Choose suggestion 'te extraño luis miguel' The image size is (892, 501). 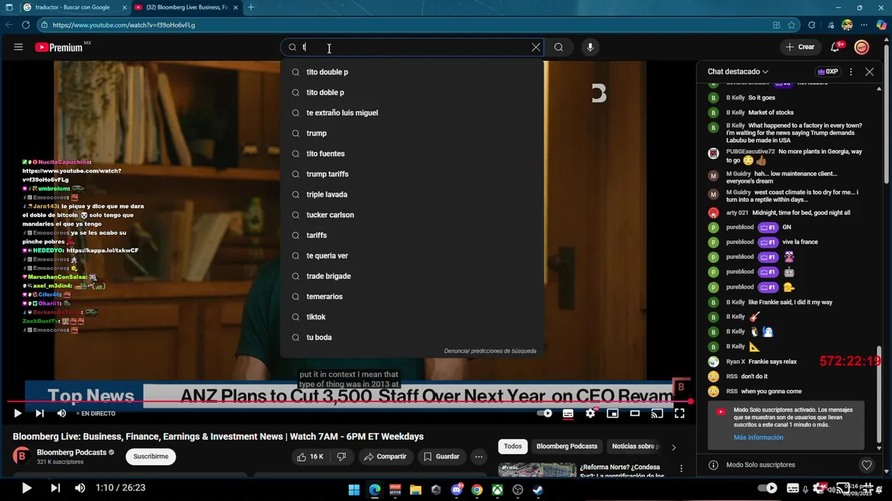click(411, 113)
